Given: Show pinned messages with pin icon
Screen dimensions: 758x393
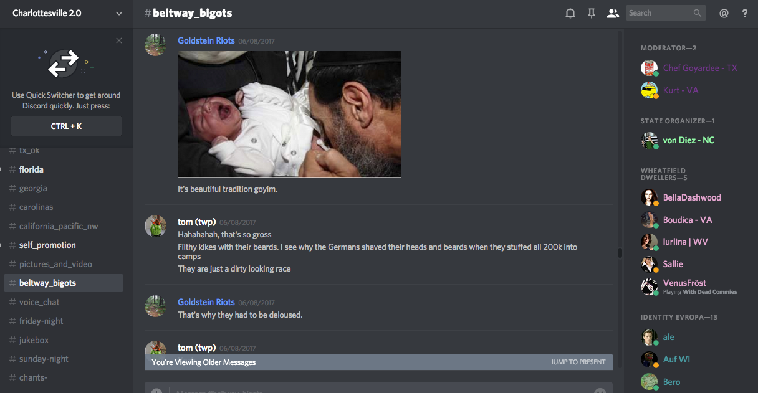Looking at the screenshot, I should (x=592, y=13).
